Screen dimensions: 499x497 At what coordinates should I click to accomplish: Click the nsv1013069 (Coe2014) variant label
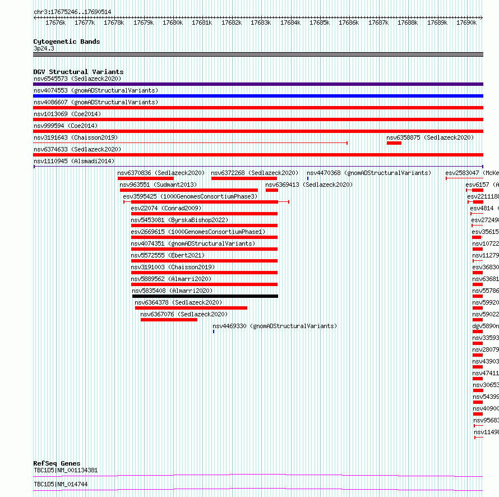tap(67, 114)
